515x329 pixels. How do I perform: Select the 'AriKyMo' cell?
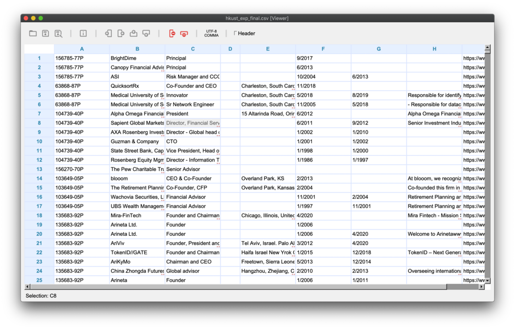(138, 262)
